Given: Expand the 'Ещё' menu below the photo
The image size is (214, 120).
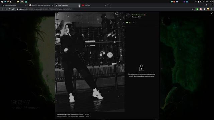Looking at the screenshot, I should [x=88, y=117].
